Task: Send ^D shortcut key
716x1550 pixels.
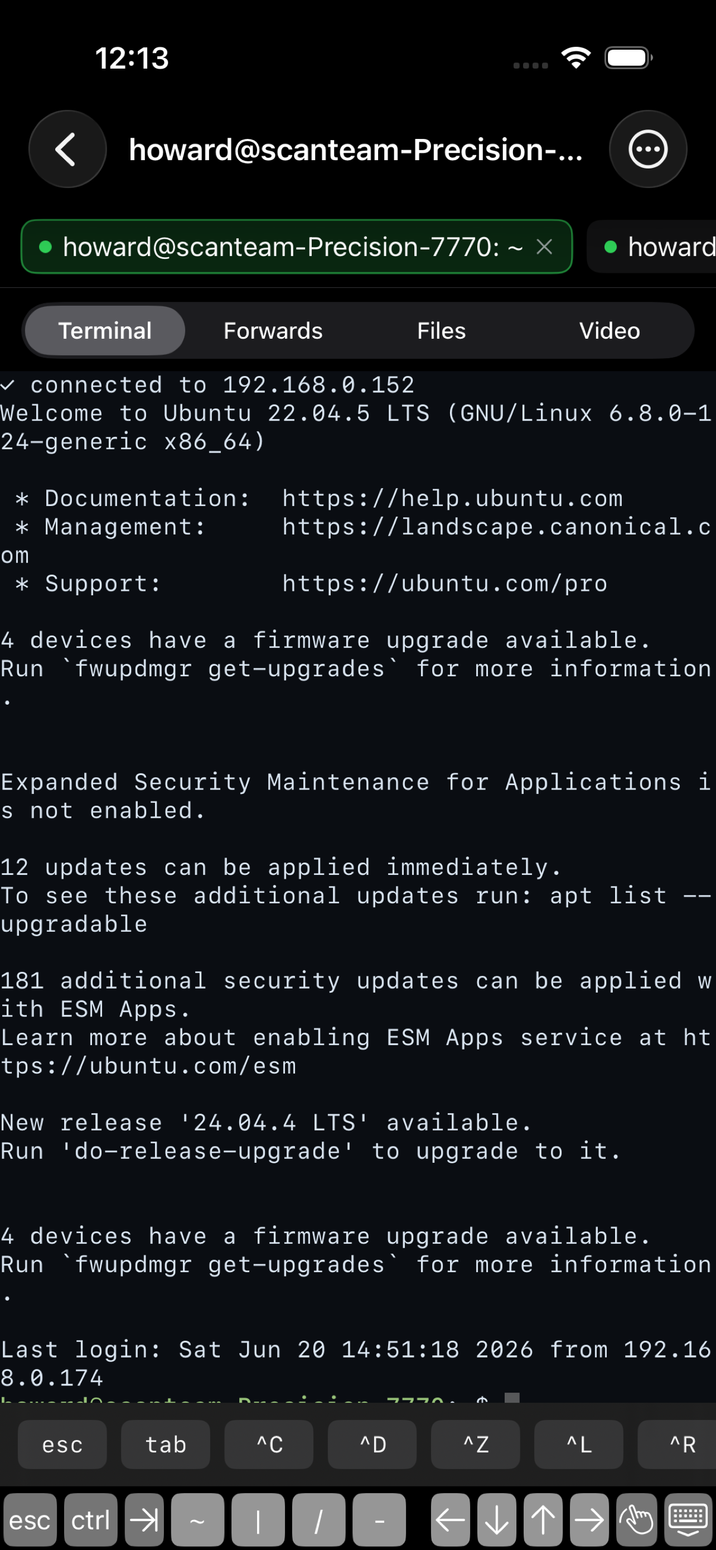Action: pyautogui.click(x=372, y=1444)
